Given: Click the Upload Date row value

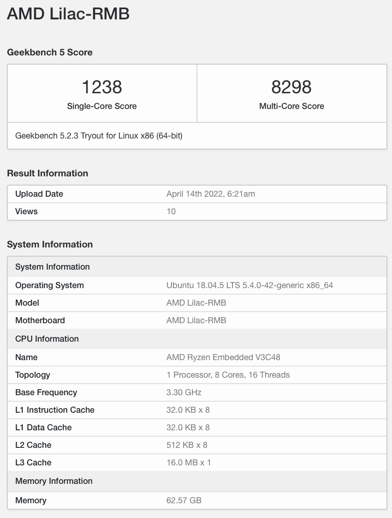Looking at the screenshot, I should click(x=210, y=194).
